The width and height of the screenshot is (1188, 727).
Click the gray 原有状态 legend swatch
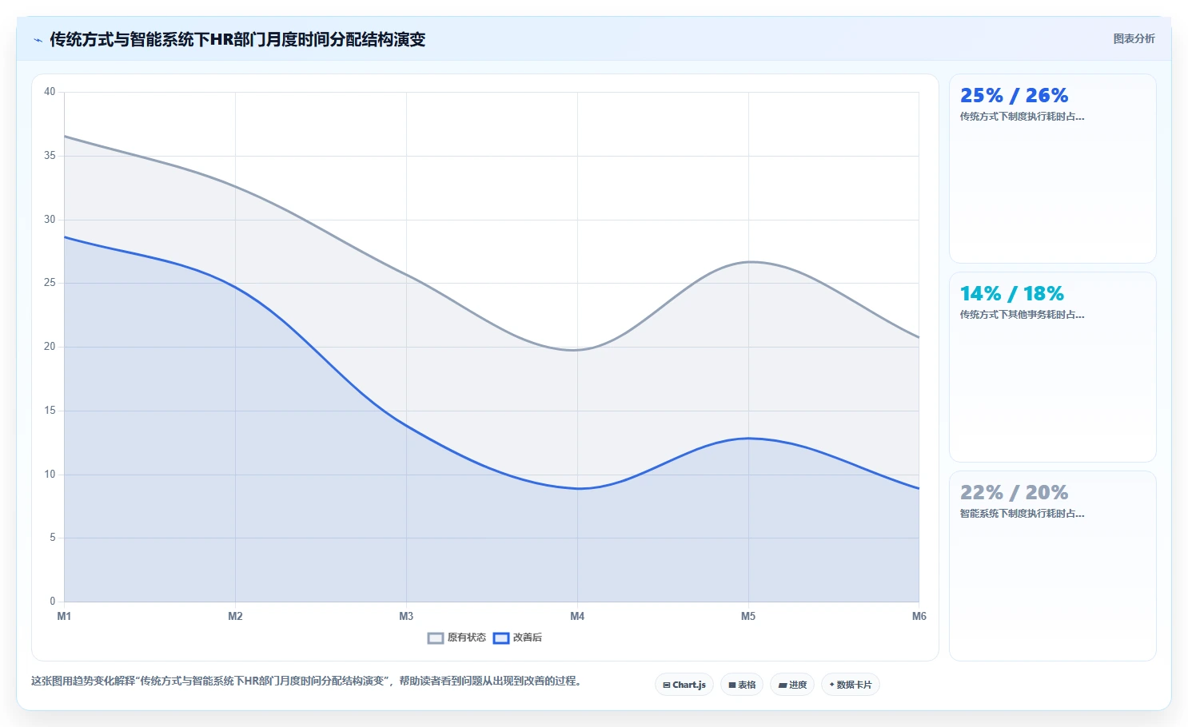tap(436, 638)
